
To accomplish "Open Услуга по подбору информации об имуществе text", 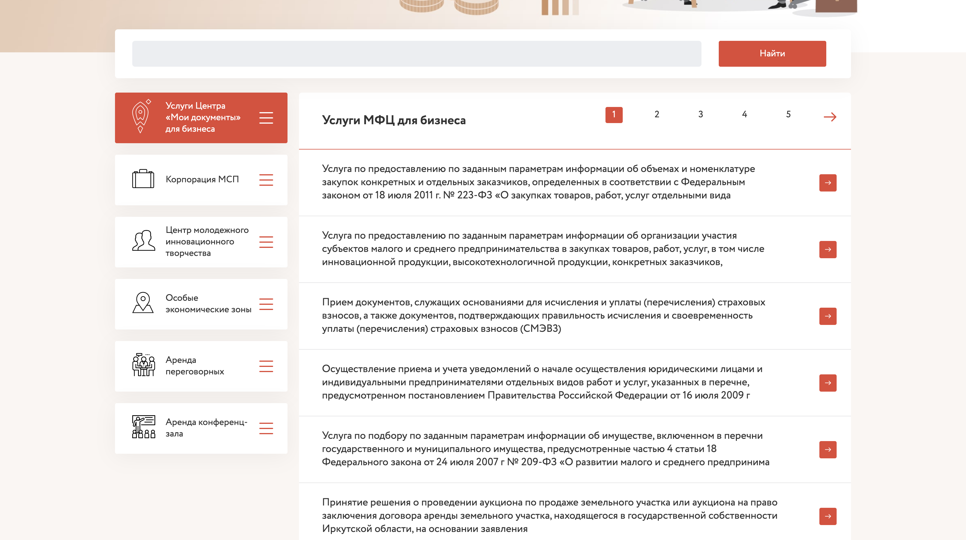I will coord(546,449).
